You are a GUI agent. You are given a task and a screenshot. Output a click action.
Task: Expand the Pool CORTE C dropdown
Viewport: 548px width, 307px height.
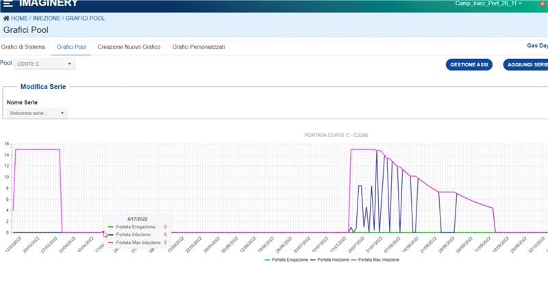pos(44,64)
